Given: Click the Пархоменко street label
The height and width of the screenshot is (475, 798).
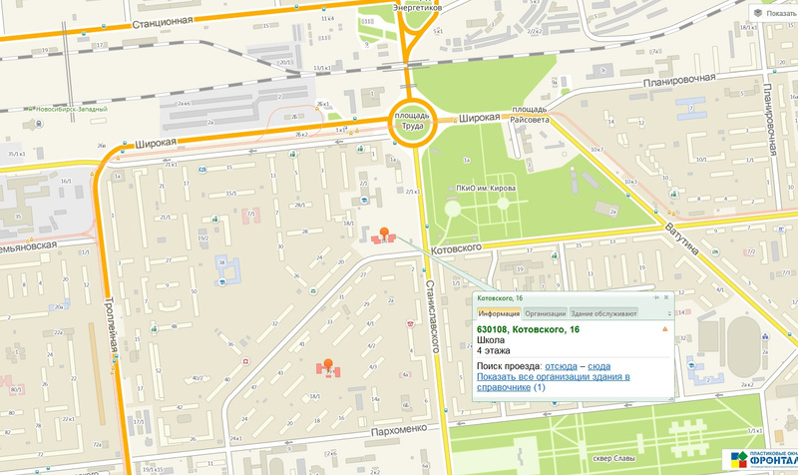Looking at the screenshot, I should (399, 430).
